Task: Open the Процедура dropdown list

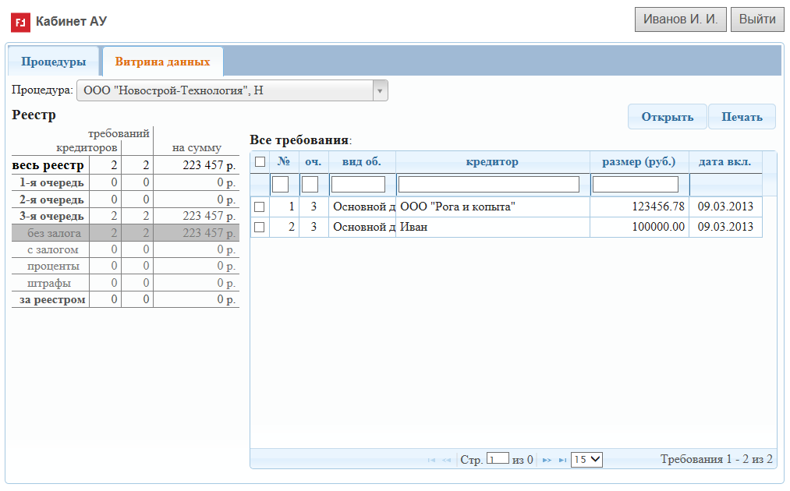Action: [x=380, y=90]
